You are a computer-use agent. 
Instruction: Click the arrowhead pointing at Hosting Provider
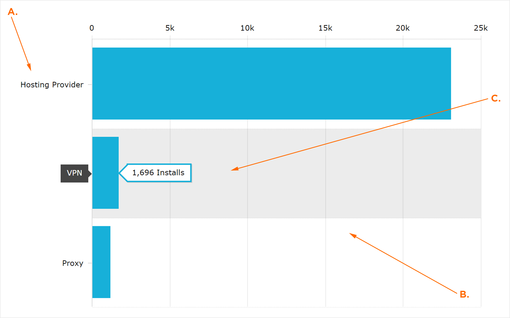point(29,67)
